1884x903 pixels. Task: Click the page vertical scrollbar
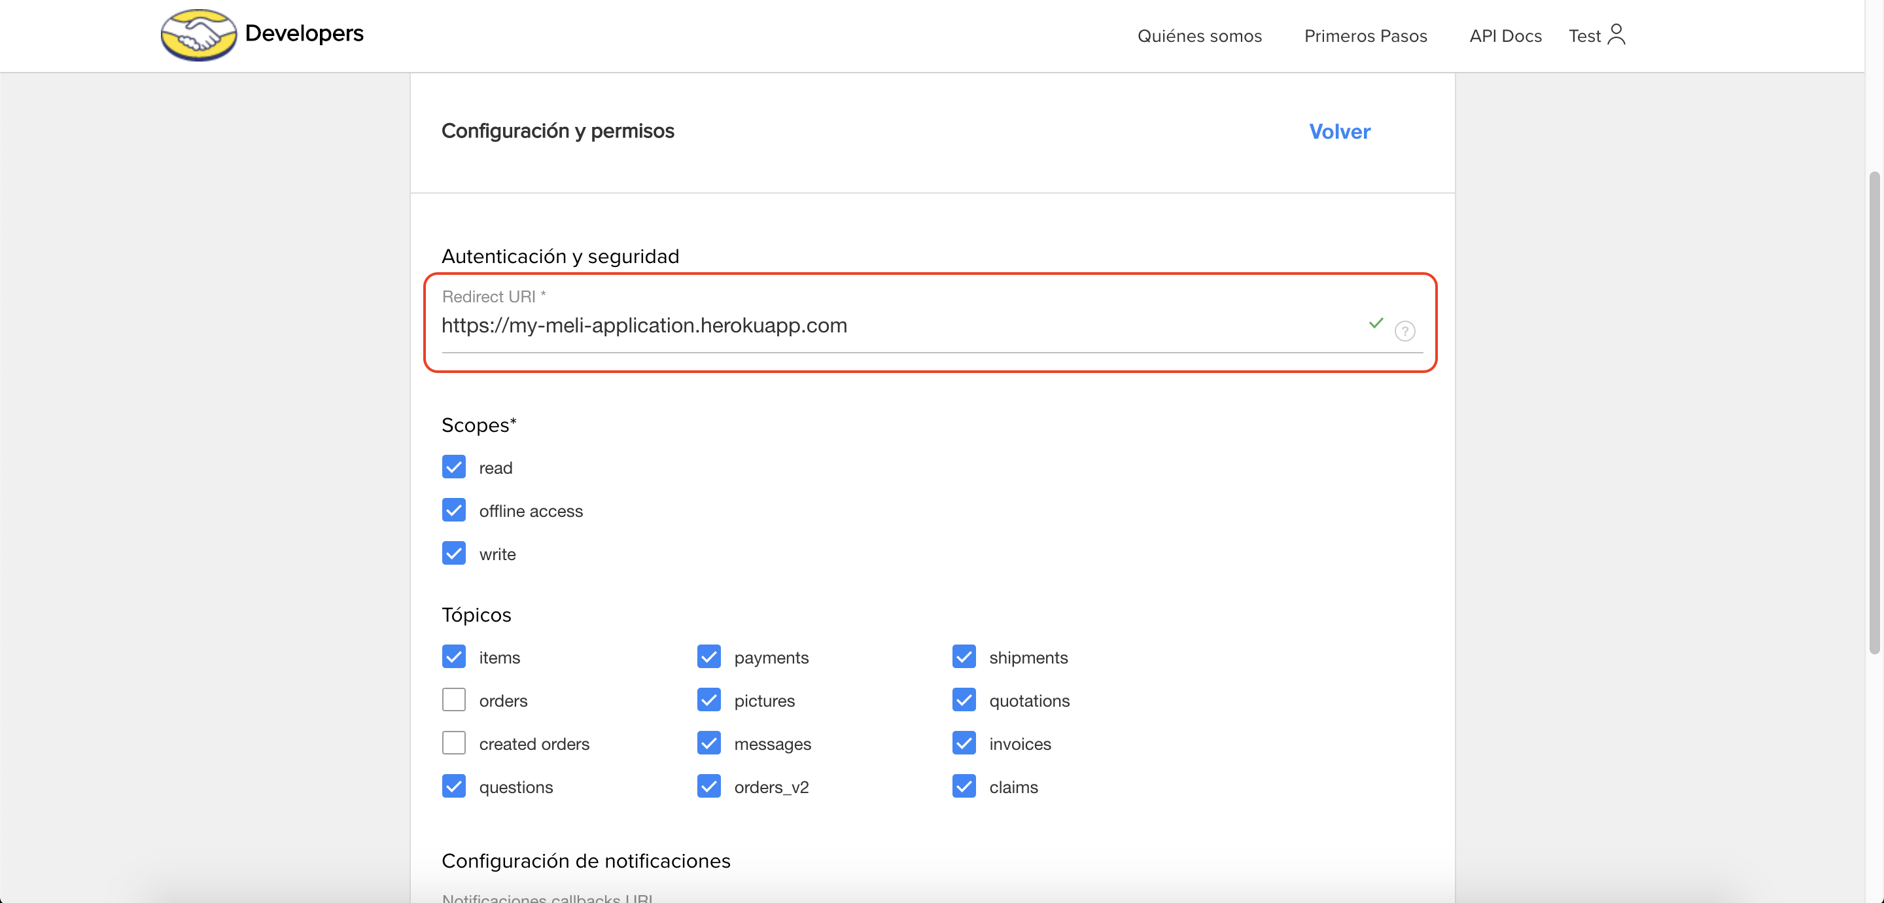point(1874,412)
